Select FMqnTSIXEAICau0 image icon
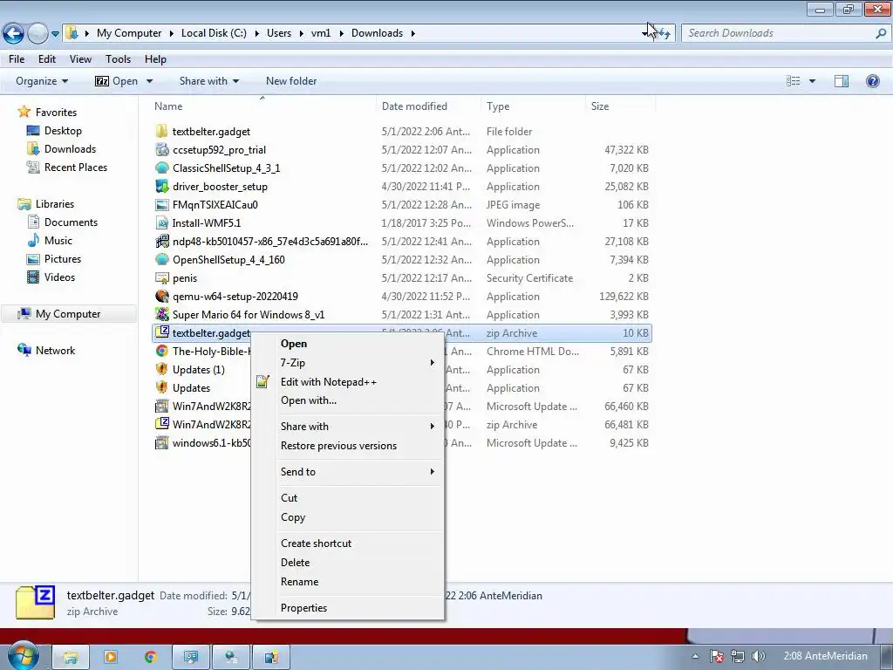This screenshot has width=893, height=670. 161,204
